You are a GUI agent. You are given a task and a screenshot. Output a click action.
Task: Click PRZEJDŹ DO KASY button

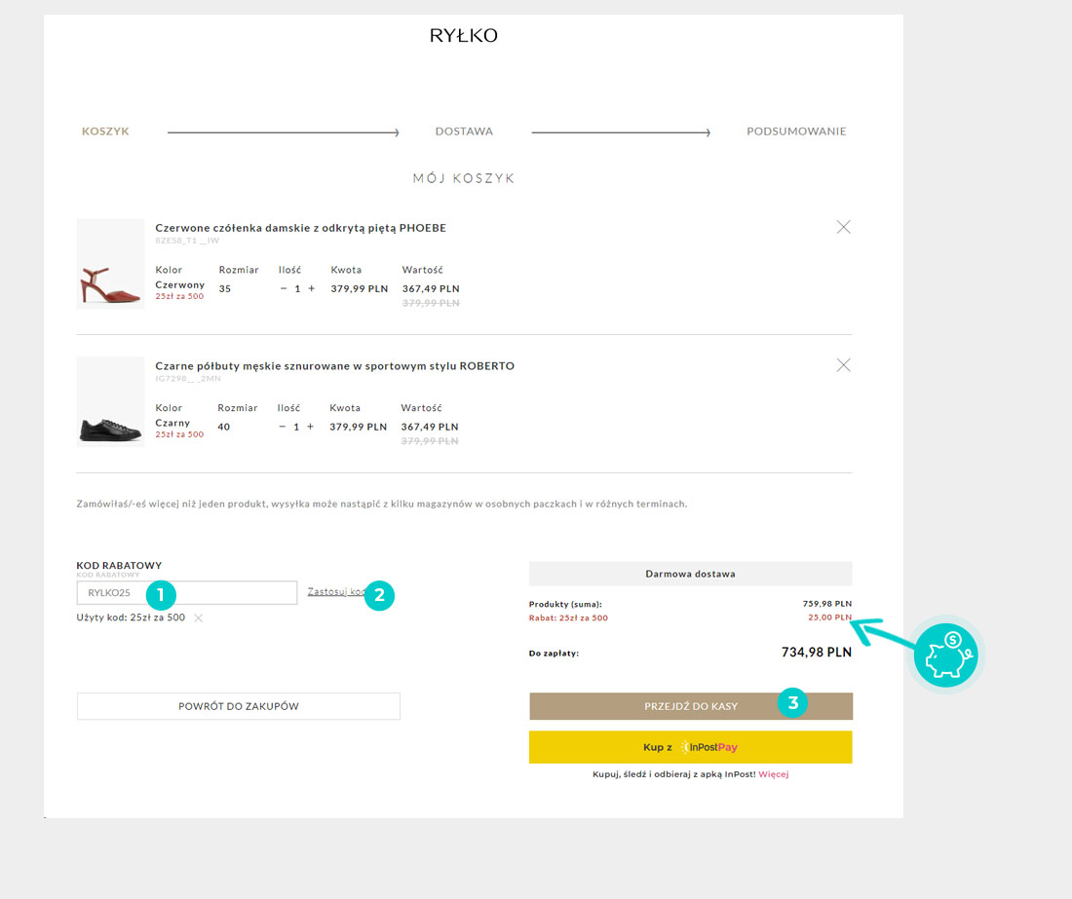pyautogui.click(x=691, y=706)
